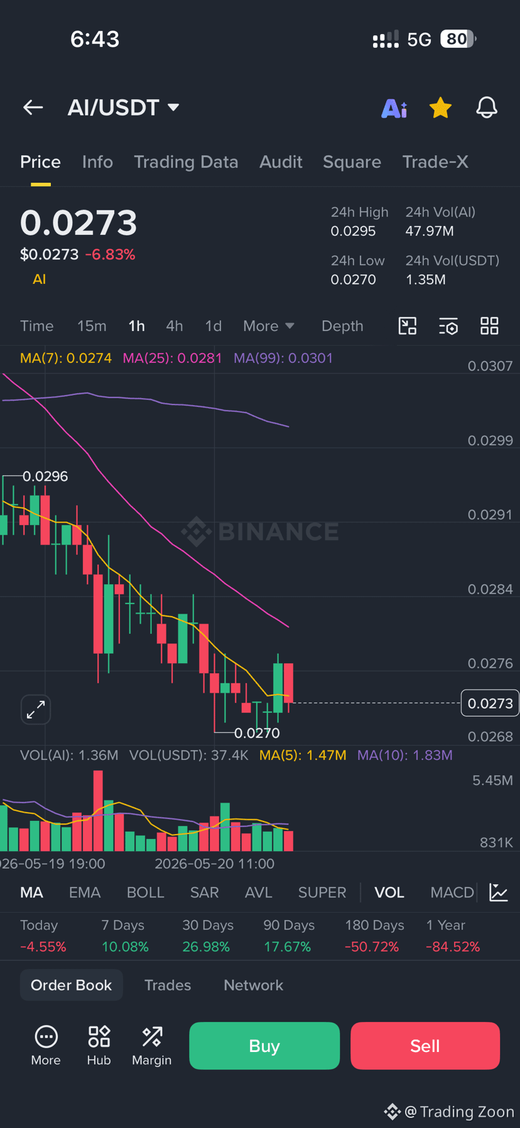Toggle the AVL indicator
Viewport: 520px width, 1128px height.
coord(258,892)
